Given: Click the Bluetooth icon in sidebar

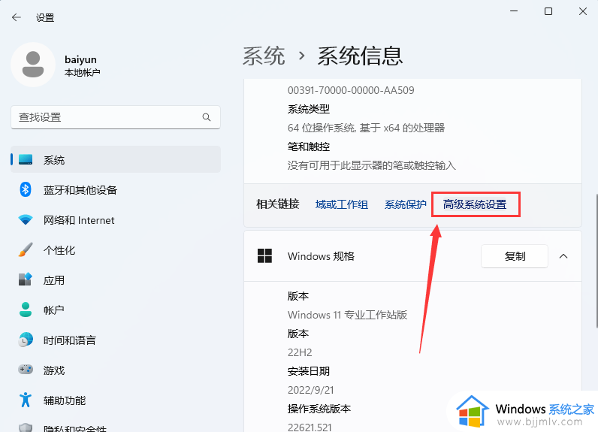Looking at the screenshot, I should 26,189.
